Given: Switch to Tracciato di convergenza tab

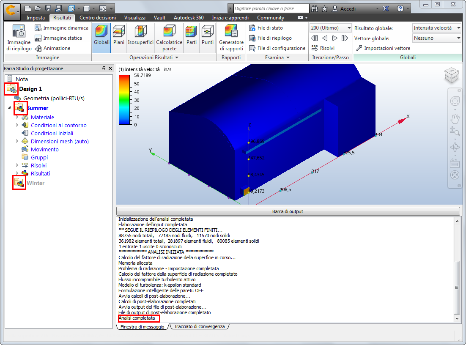Looking at the screenshot, I should tap(199, 326).
